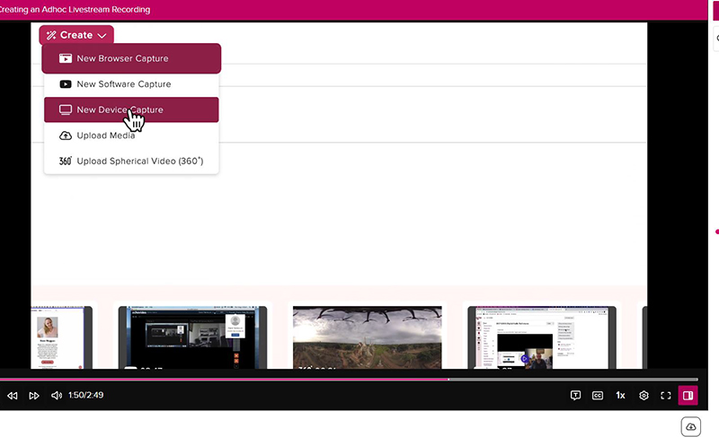Click the rewind button in player
Screen dimensions: 719x437
13,396
